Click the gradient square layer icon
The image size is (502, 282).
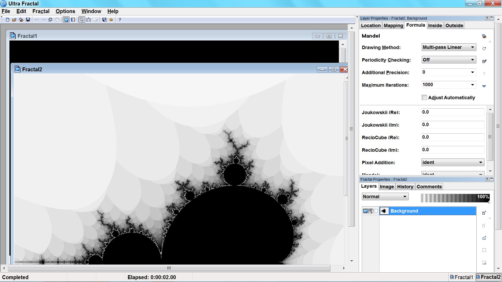(484, 263)
